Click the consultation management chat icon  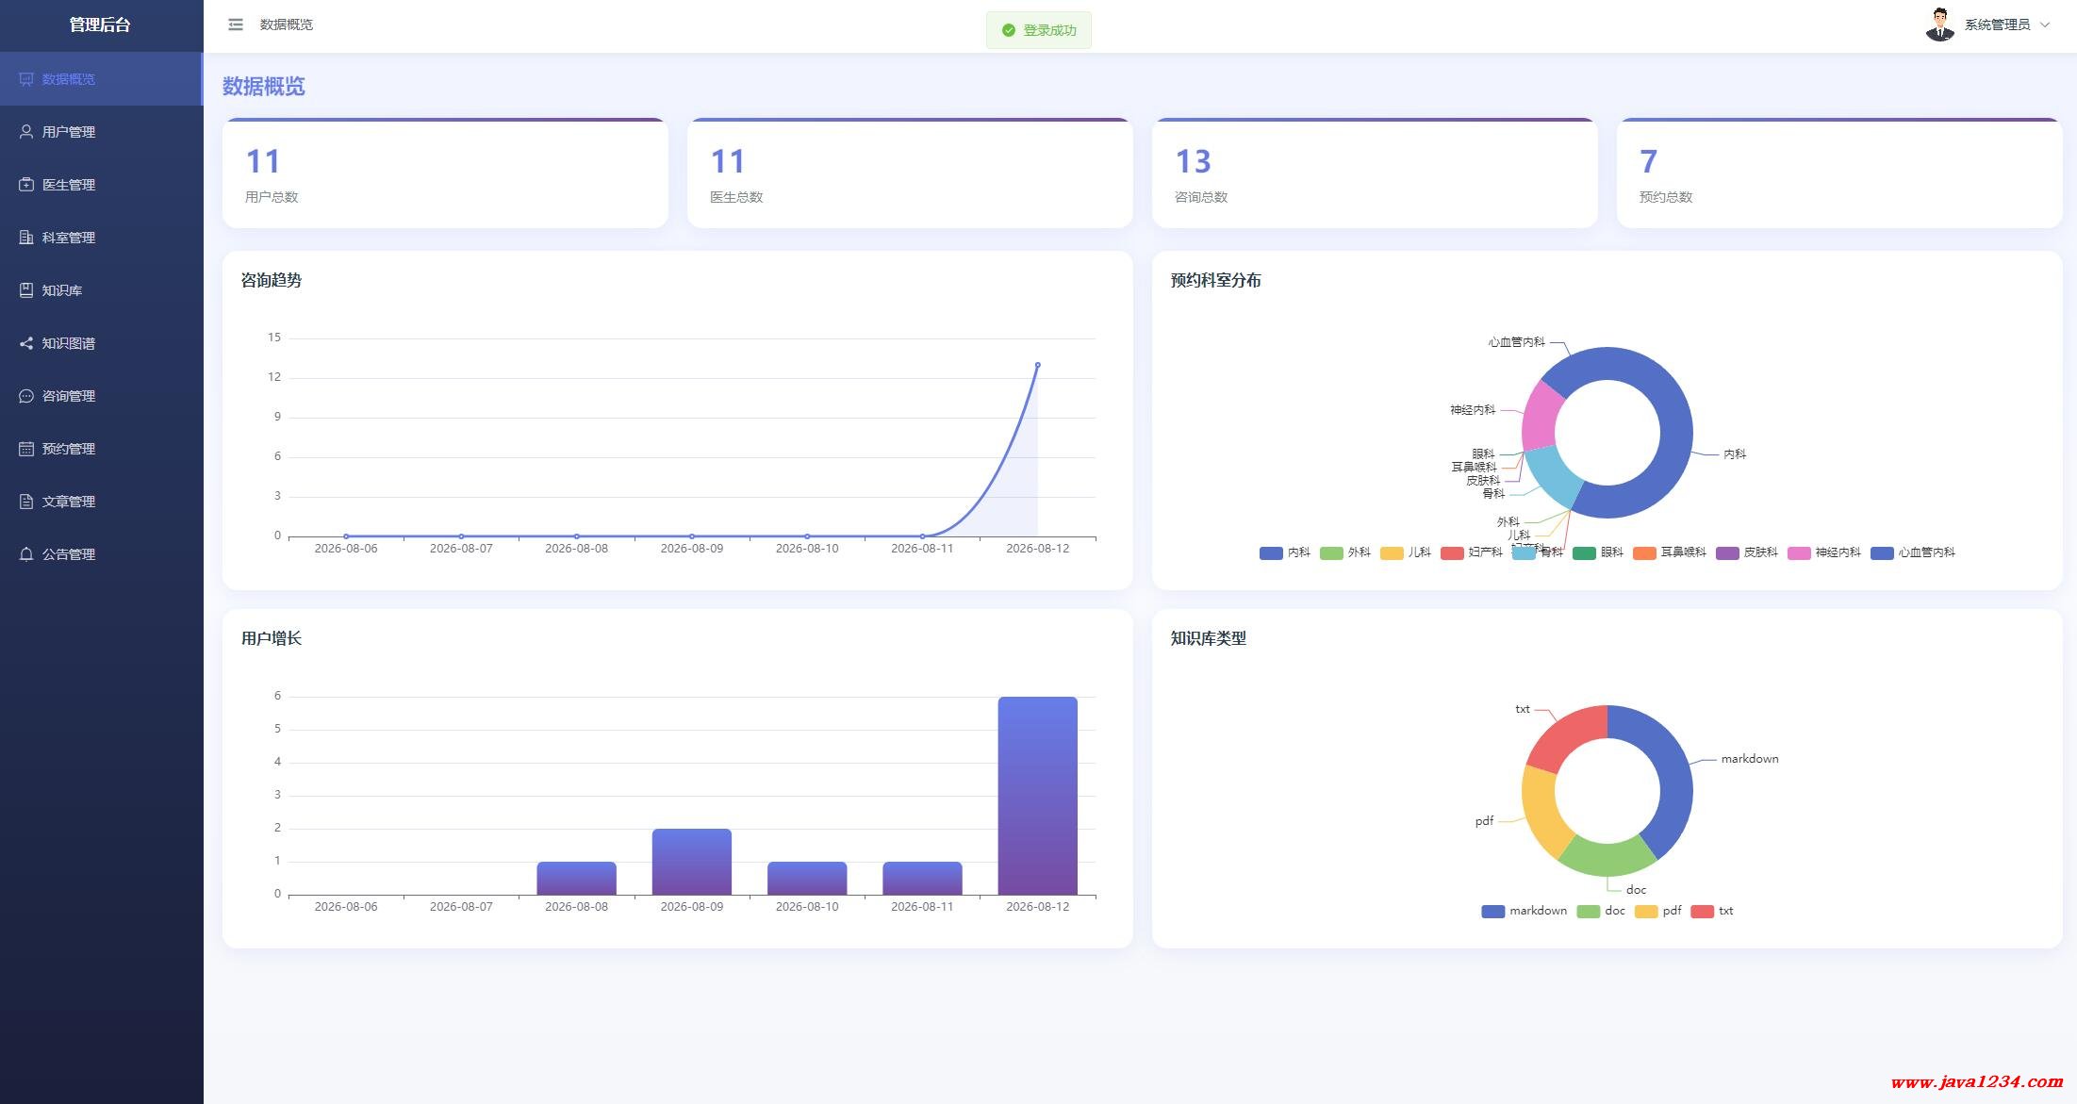tap(26, 396)
